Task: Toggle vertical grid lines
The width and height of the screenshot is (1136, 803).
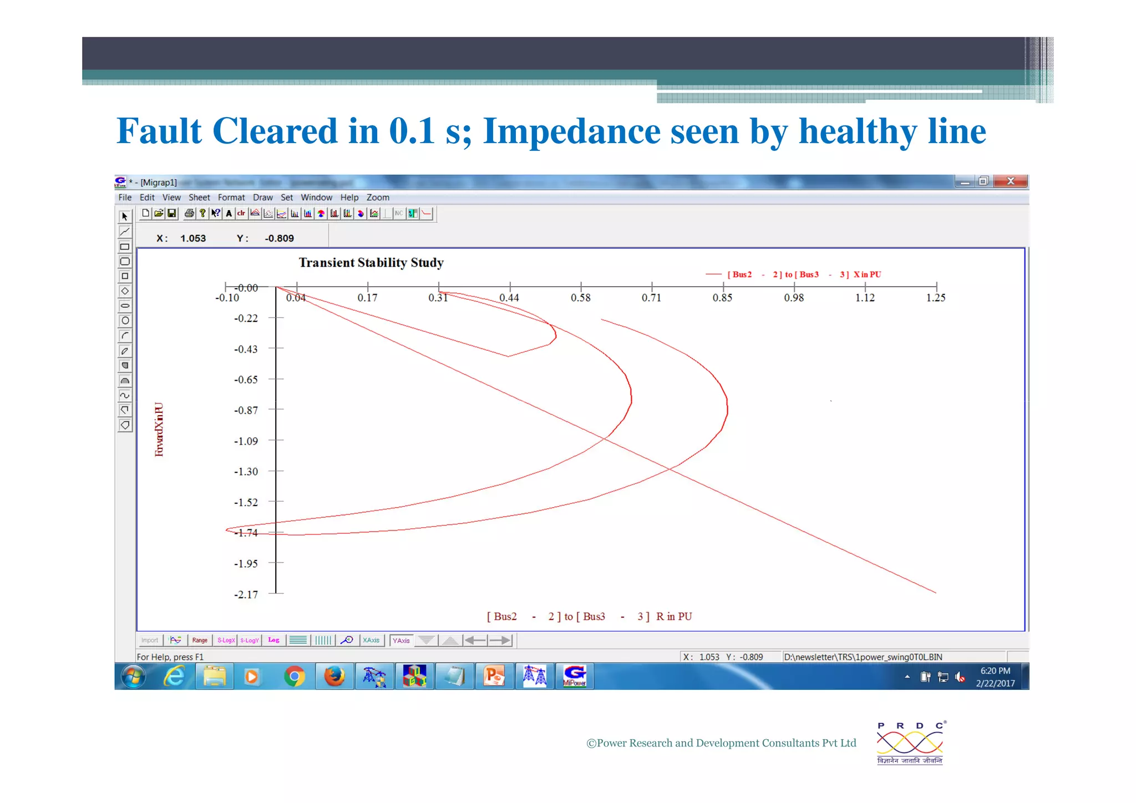Action: coord(323,640)
